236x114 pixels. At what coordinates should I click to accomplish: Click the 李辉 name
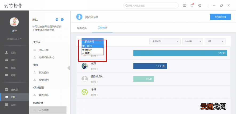(x=94, y=89)
